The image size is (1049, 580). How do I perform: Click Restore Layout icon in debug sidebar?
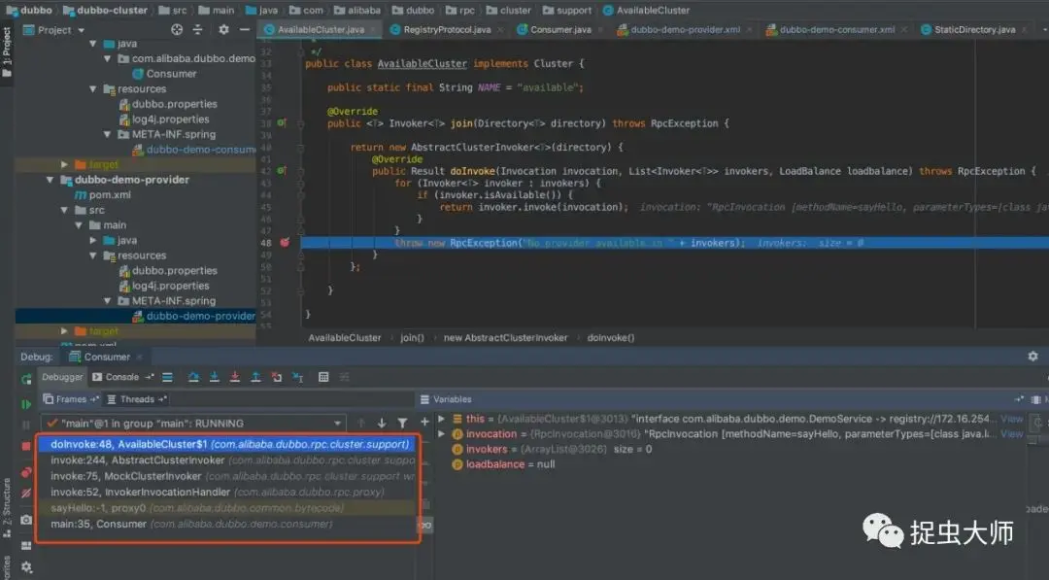26,546
